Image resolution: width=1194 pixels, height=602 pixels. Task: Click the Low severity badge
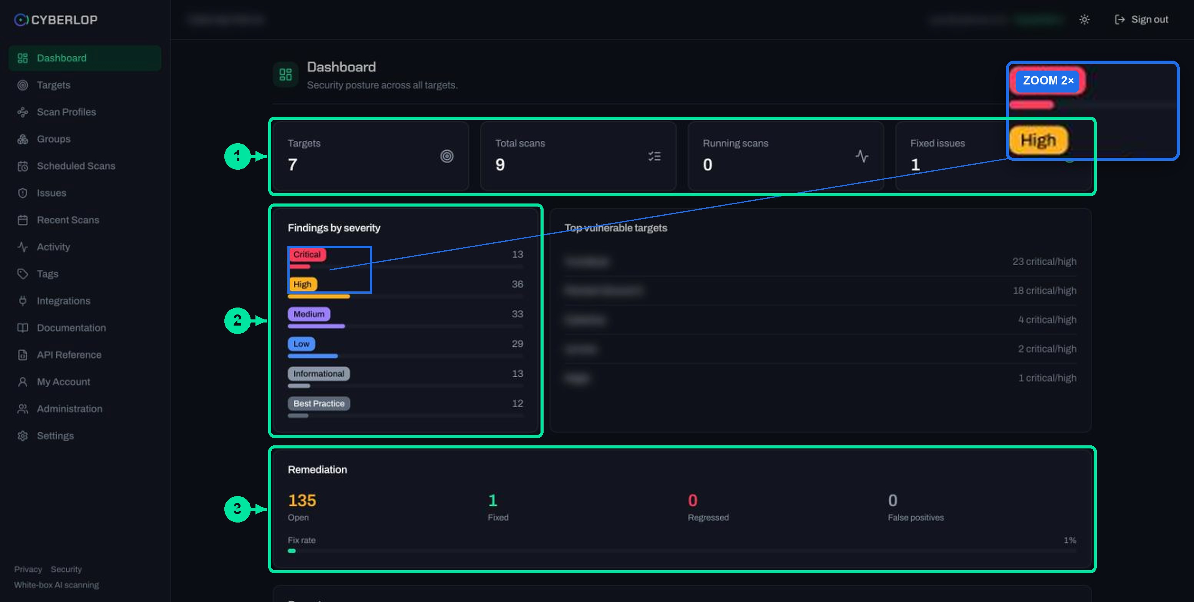[301, 344]
